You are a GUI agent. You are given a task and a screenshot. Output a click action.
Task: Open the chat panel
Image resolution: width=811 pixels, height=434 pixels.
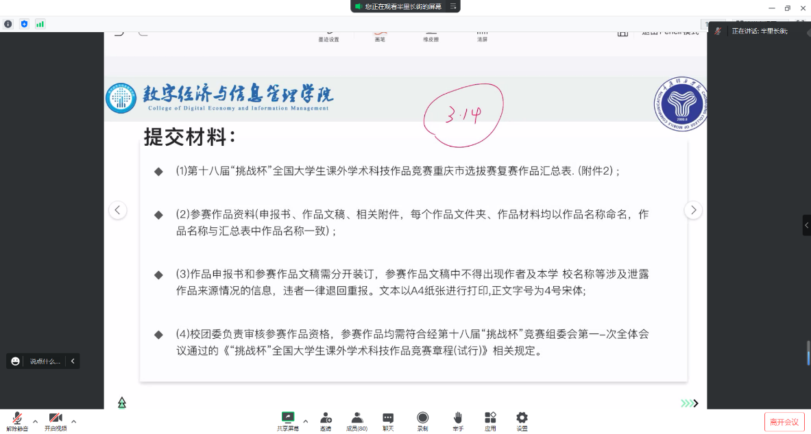pos(388,418)
